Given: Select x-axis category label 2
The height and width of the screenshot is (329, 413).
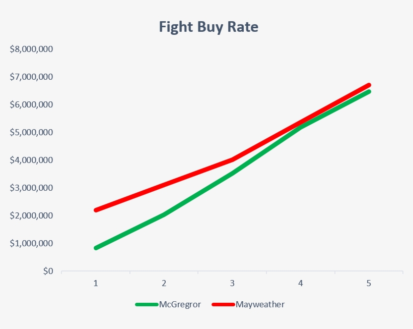Looking at the screenshot, I should (x=164, y=284).
